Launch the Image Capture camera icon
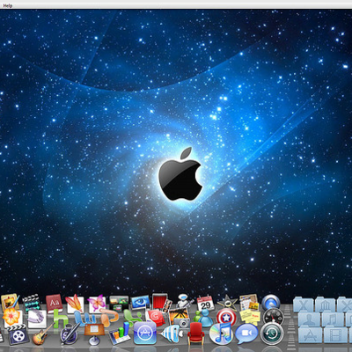352x352 pixels. tap(180, 318)
